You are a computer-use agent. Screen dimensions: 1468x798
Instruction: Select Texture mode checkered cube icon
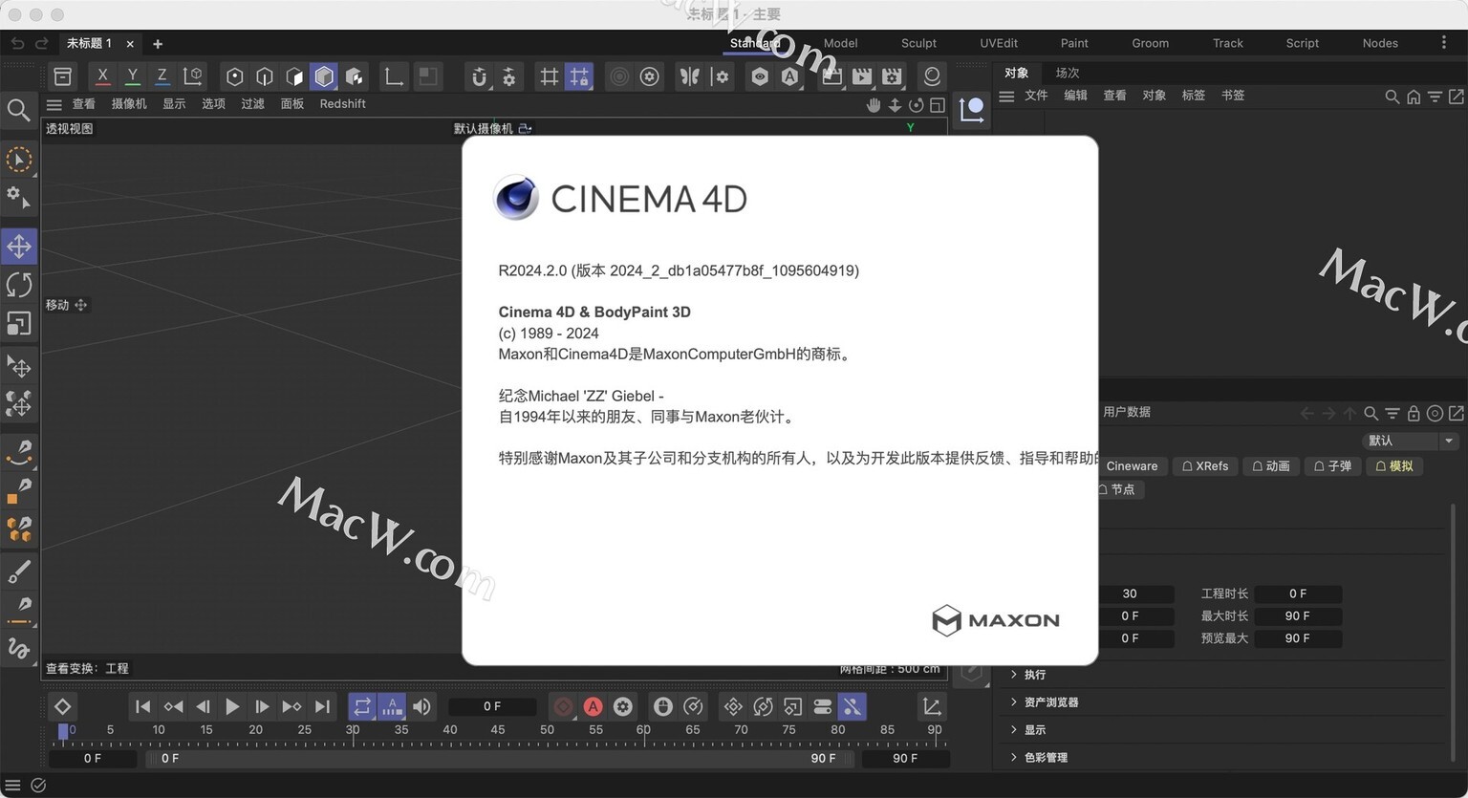coord(354,76)
